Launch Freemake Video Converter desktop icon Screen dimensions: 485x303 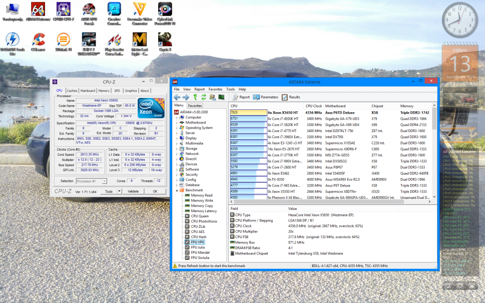140,14
